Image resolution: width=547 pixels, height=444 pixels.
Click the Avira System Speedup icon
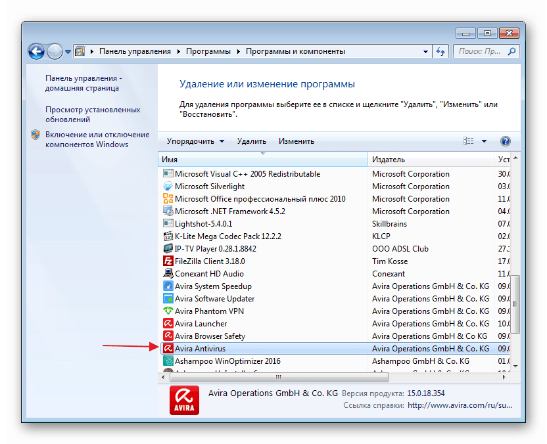168,286
